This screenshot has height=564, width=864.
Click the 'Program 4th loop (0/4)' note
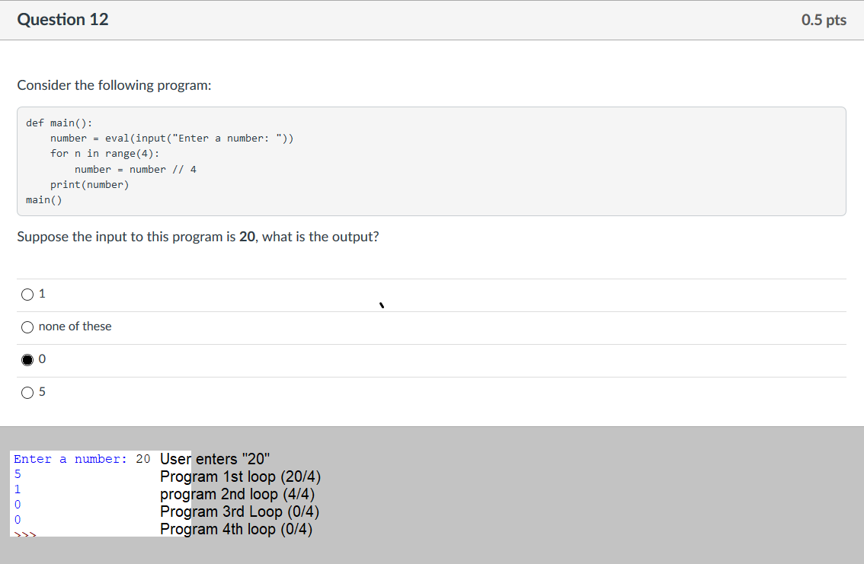(x=236, y=530)
